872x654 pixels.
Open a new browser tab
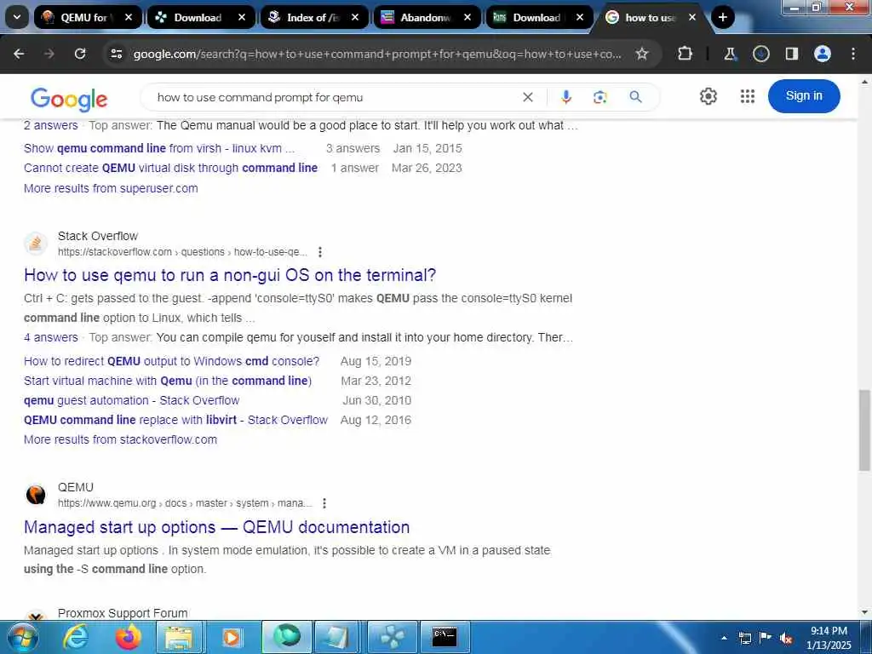[722, 17]
